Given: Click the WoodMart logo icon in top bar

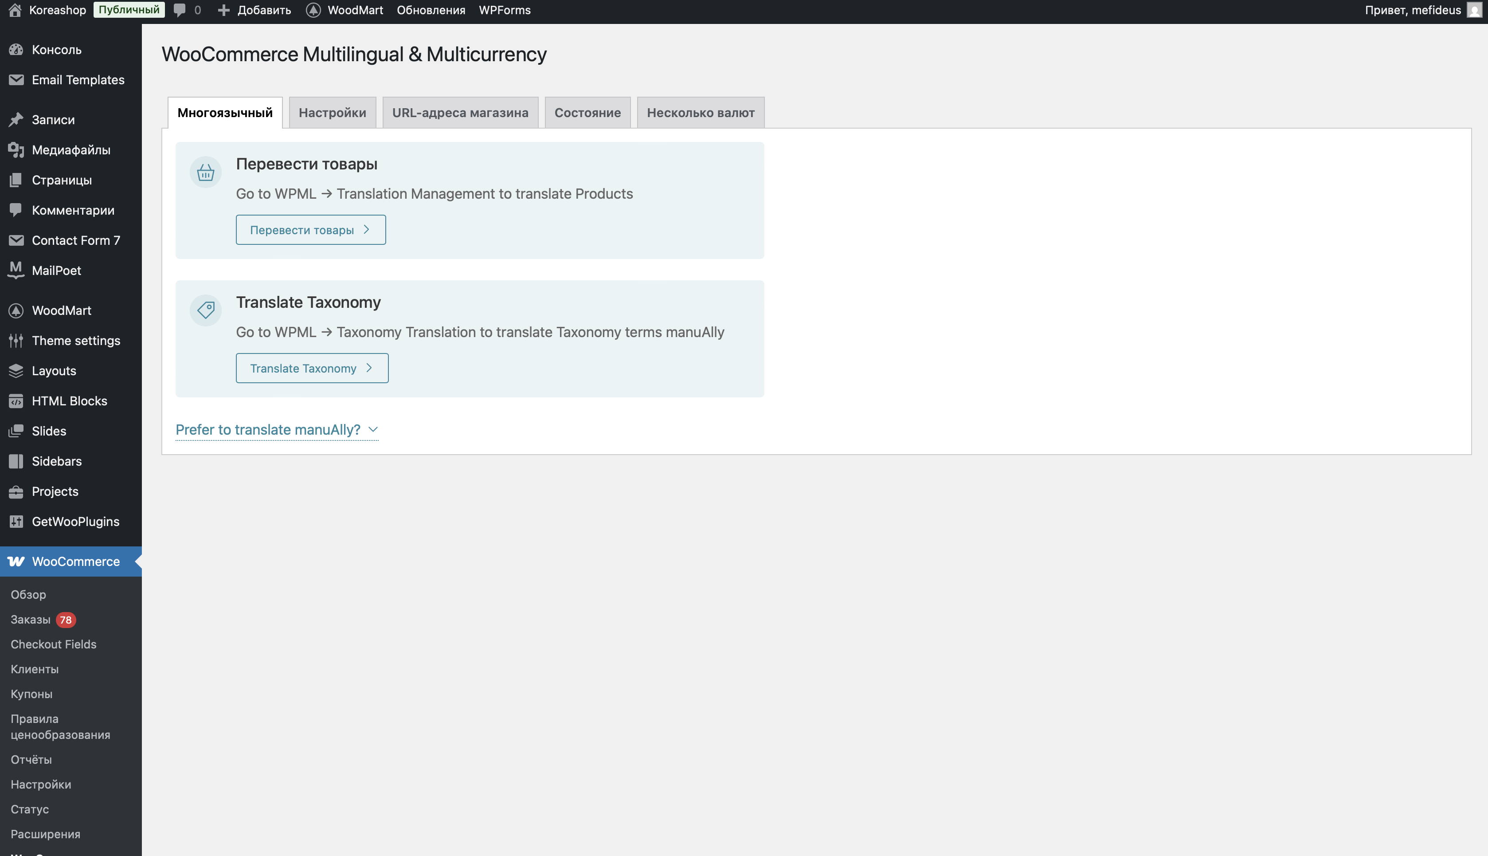Looking at the screenshot, I should tap(313, 10).
